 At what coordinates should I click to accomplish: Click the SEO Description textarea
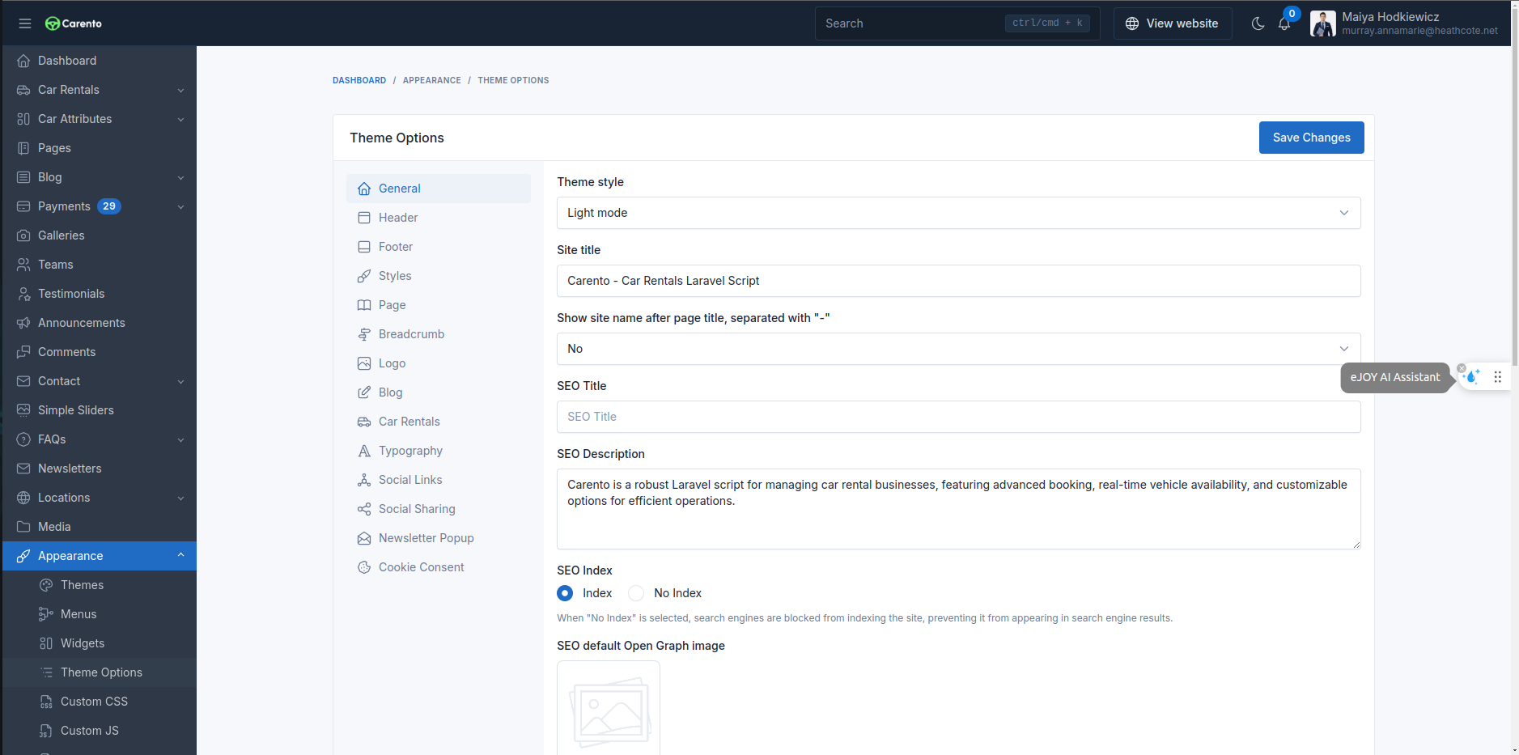click(959, 509)
